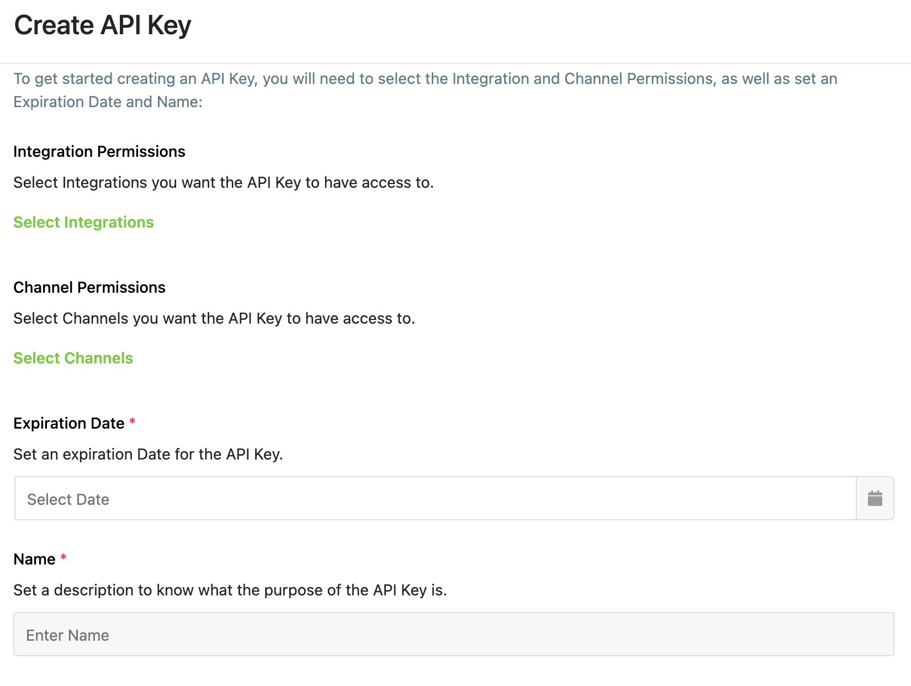Open the Select Channels link
This screenshot has width=911, height=686.
point(73,358)
